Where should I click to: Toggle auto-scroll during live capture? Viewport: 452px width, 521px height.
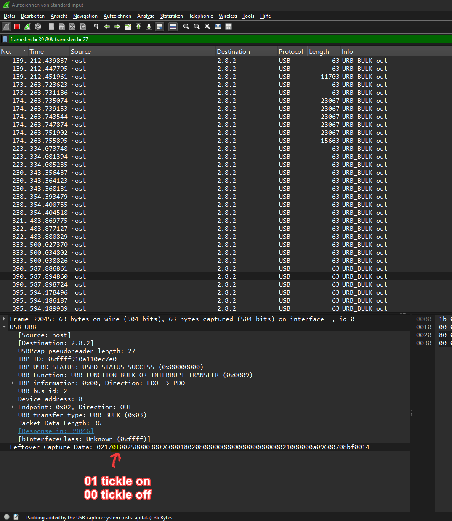tap(160, 27)
